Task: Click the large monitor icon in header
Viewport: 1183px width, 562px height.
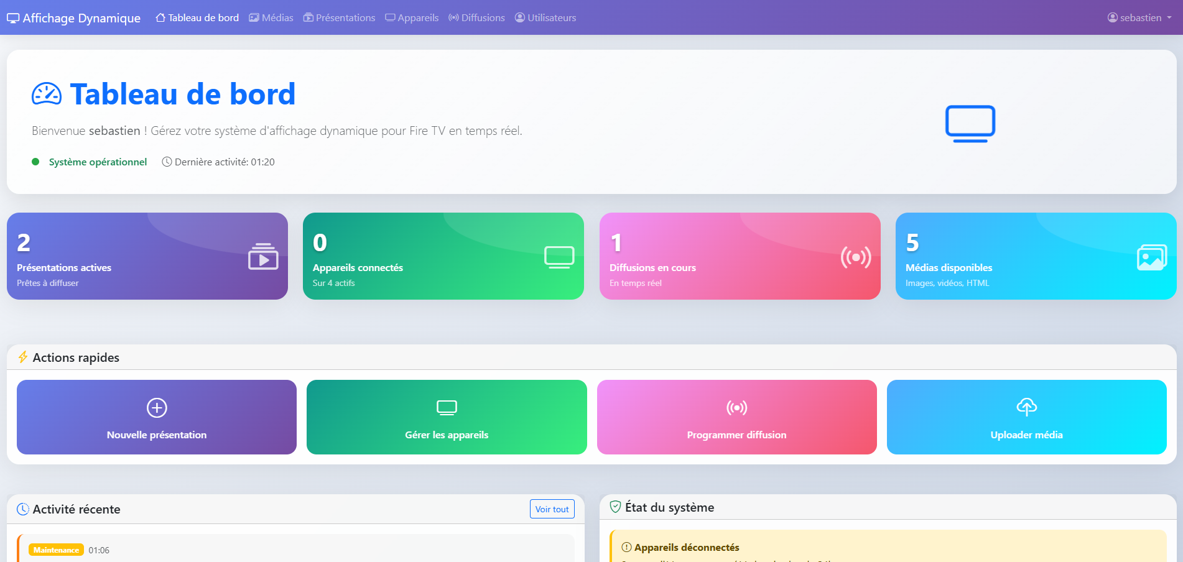Action: click(970, 123)
